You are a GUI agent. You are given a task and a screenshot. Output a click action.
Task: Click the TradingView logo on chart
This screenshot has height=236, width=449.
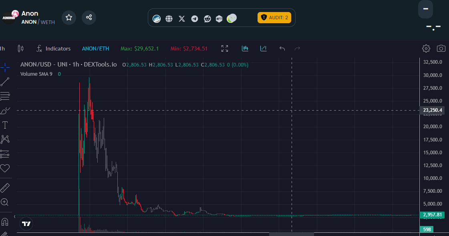[x=26, y=224]
